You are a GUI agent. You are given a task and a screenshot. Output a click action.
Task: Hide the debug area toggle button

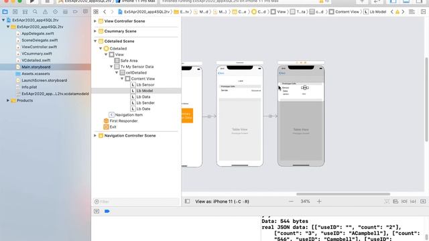point(97,212)
